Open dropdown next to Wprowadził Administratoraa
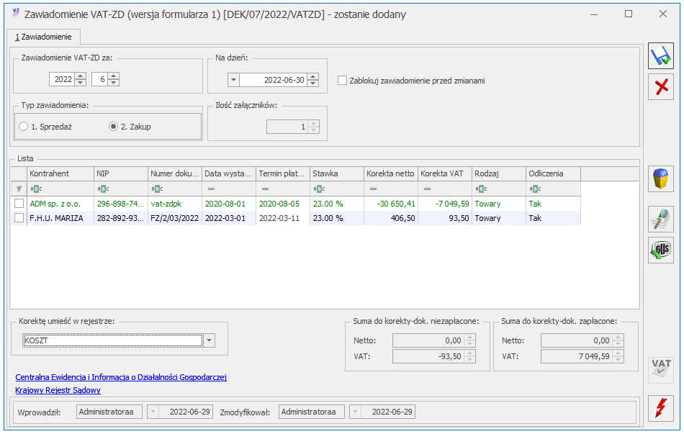The image size is (684, 434). (153, 412)
